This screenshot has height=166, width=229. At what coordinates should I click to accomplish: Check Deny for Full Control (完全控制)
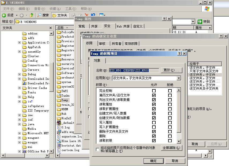coord(170,91)
